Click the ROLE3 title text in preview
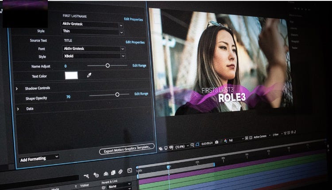Image resolution: width=332 pixels, height=190 pixels. (x=232, y=98)
